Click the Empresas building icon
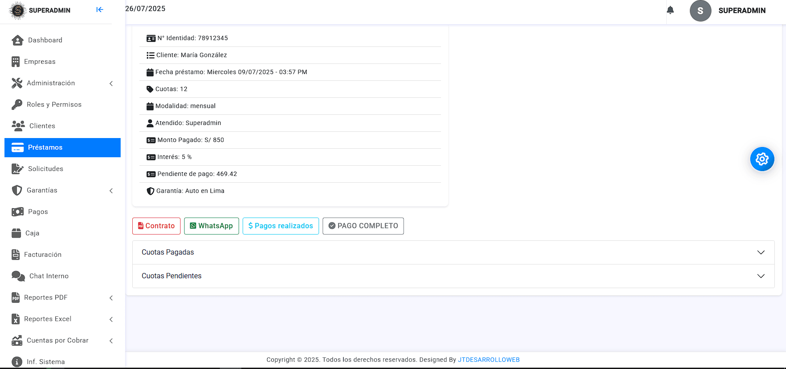This screenshot has height=369, width=786. [16, 62]
